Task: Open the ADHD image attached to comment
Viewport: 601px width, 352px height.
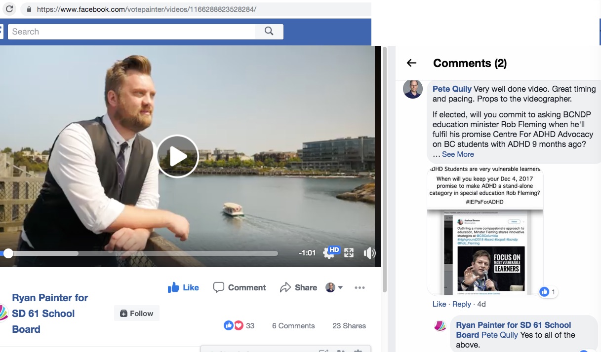Action: (x=485, y=231)
